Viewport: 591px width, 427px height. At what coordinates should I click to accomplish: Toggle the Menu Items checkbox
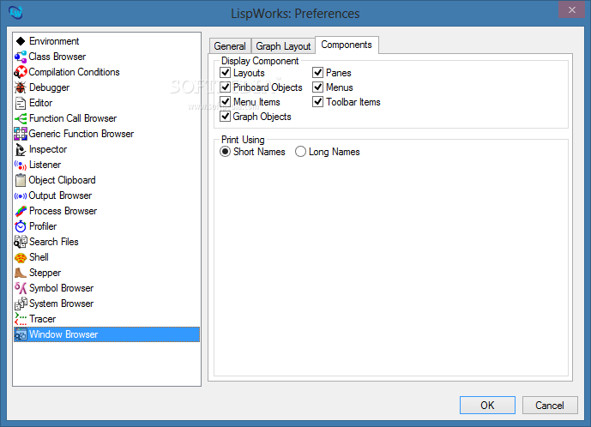[226, 102]
